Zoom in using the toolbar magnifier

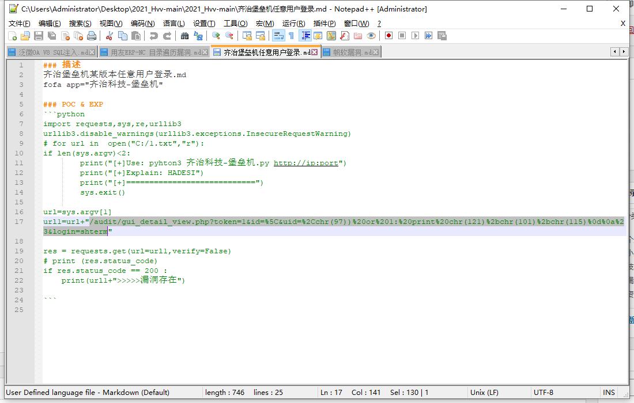tap(216, 36)
